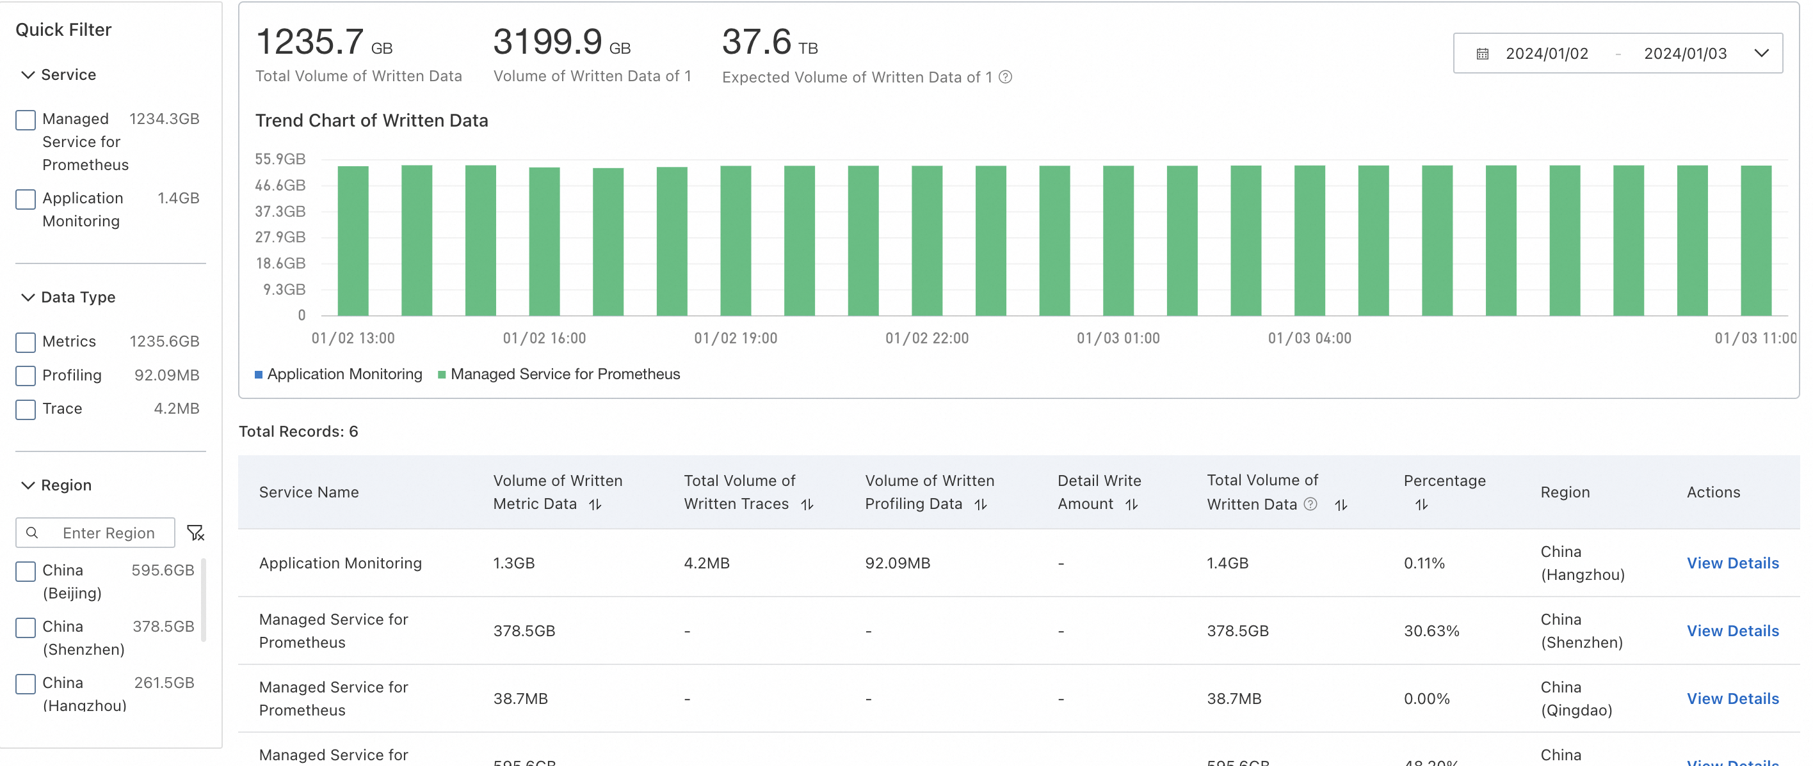Click the 1.3GB metric data cell
The width and height of the screenshot is (1813, 766).
514,563
